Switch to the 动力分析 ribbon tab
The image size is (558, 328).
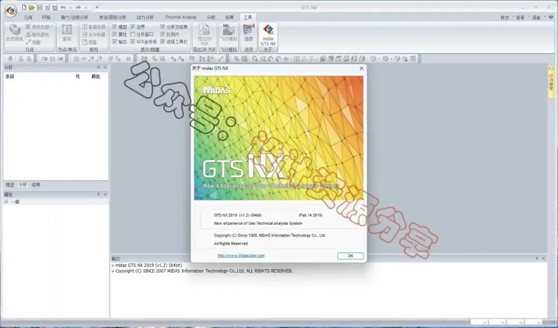coord(146,17)
